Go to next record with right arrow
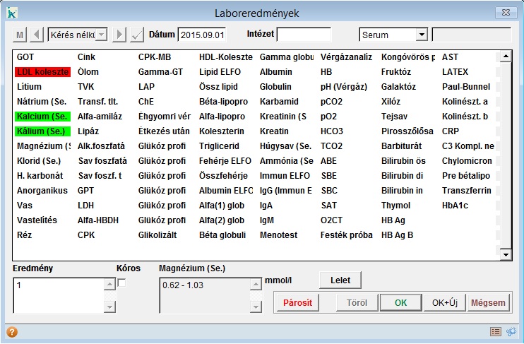 pos(120,35)
